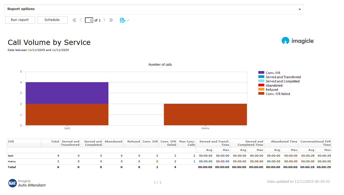344x195 pixels.
Task: Expand the Report options panel arrow
Action: click(300, 9)
